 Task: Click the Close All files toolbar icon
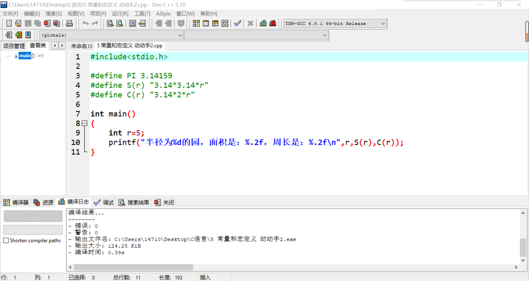coord(56,23)
